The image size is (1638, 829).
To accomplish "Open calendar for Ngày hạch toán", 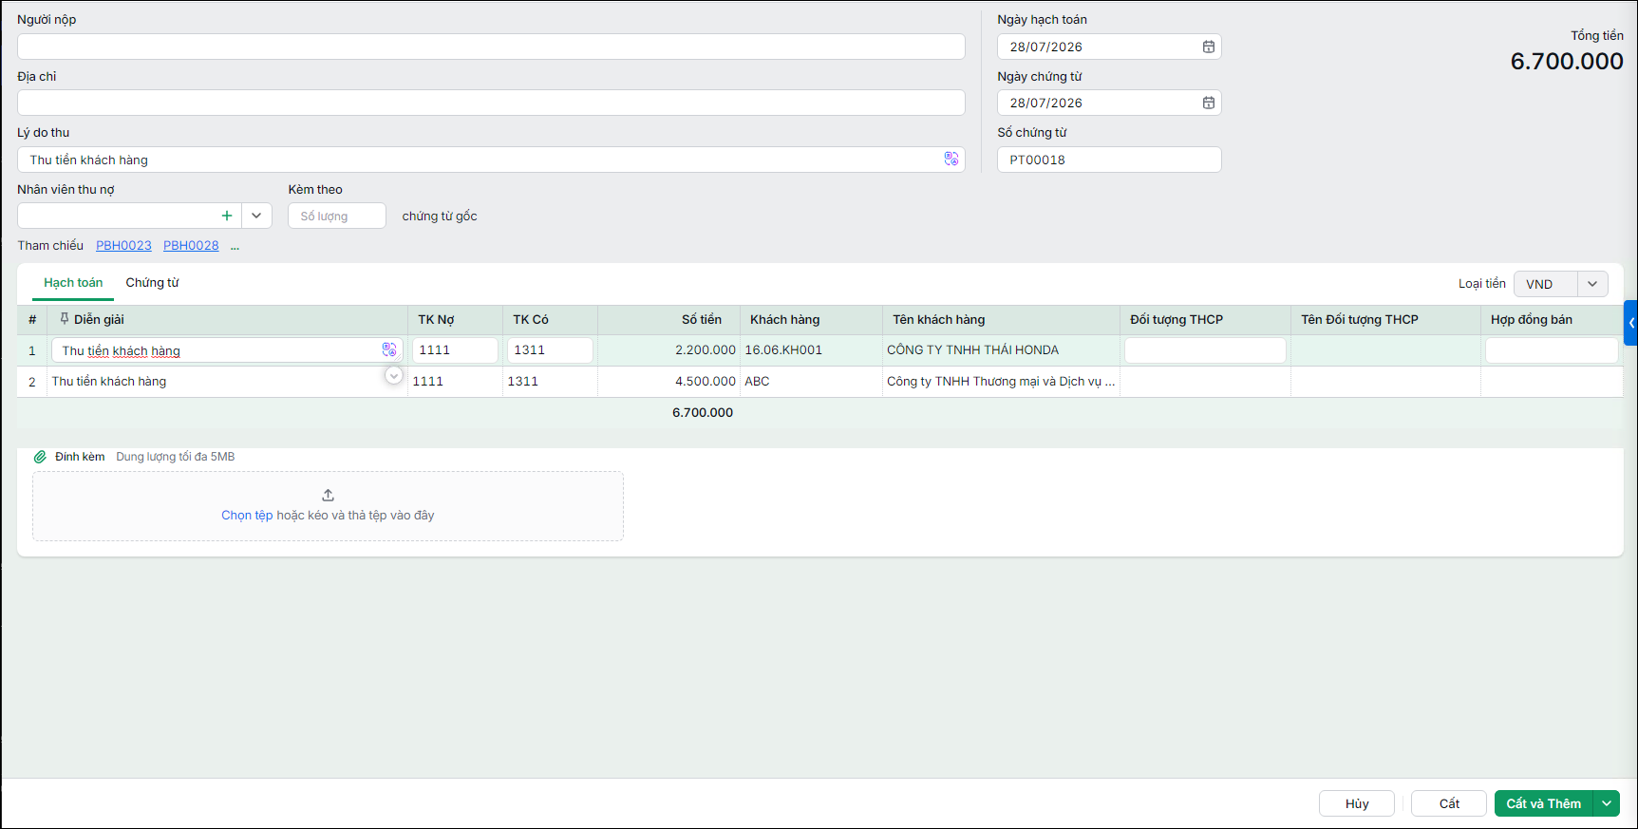I will 1208,47.
